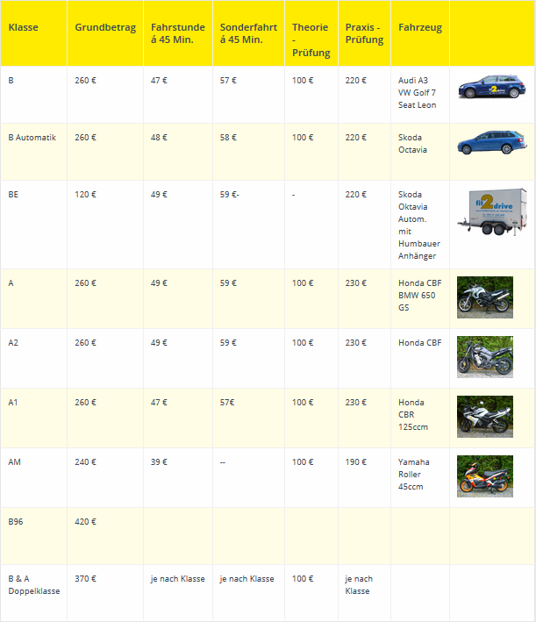Click the fit2drive trailer image
The width and height of the screenshot is (536, 622).
point(492,211)
